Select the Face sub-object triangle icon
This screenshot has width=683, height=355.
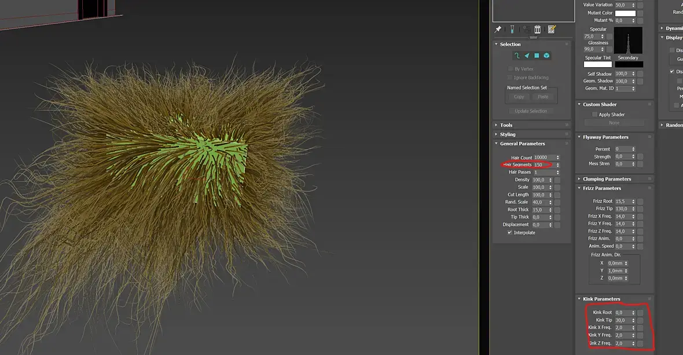[x=527, y=56]
